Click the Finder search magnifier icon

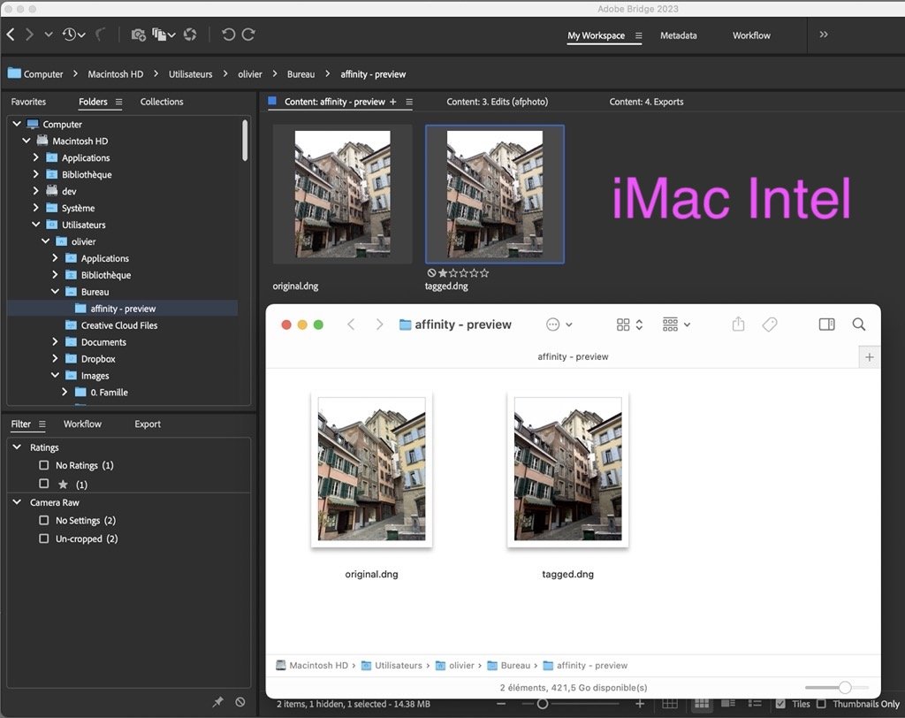[858, 325]
